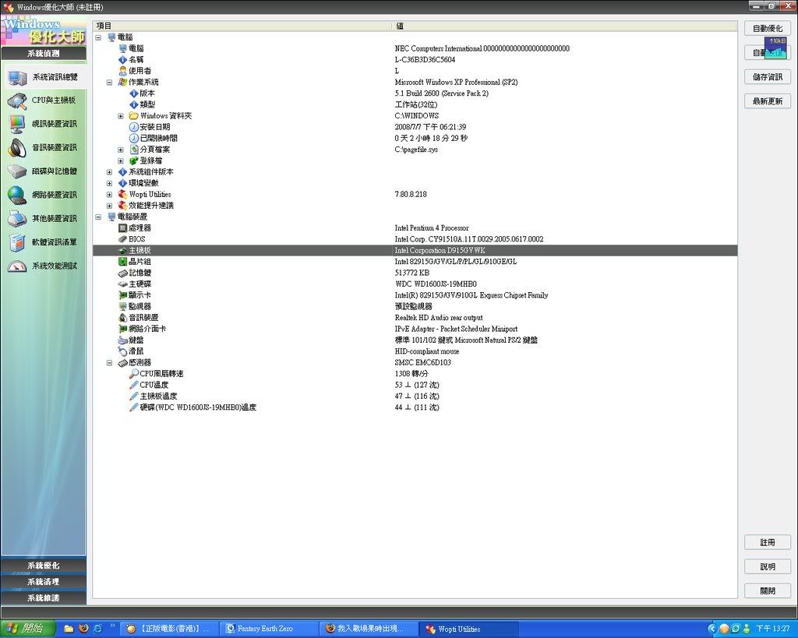This screenshot has width=798, height=638.
Task: Click value 'Realtek HD Audio rear output'
Action: point(439,318)
